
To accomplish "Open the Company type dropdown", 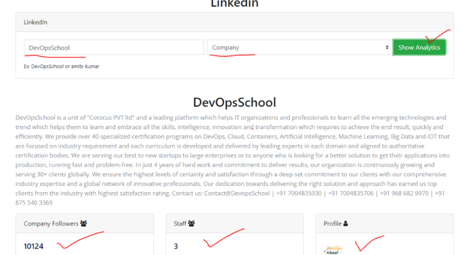I will tap(299, 48).
